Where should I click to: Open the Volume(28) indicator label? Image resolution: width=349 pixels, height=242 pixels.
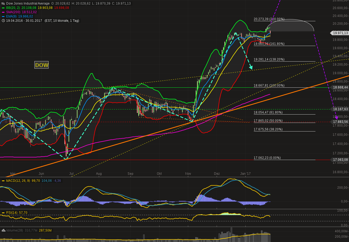(x=14, y=230)
